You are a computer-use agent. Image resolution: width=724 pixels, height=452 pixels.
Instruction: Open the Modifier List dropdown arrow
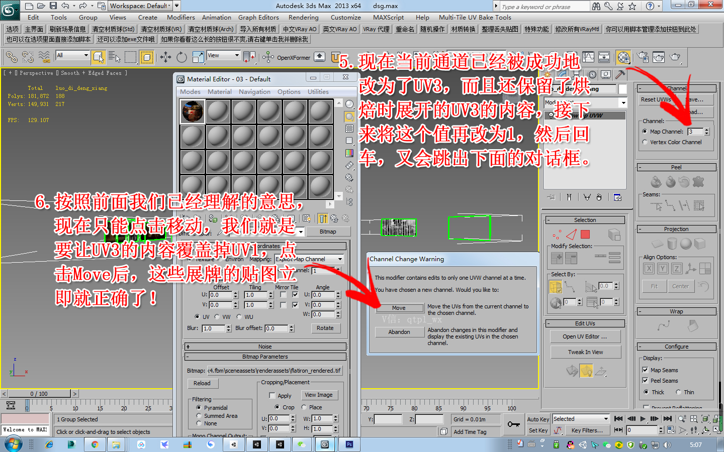pyautogui.click(x=623, y=102)
